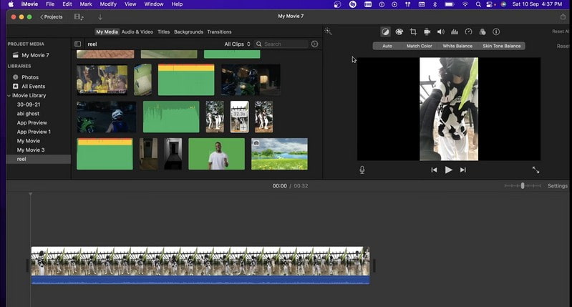
Task: Open the Modify menu
Action: coord(108,4)
